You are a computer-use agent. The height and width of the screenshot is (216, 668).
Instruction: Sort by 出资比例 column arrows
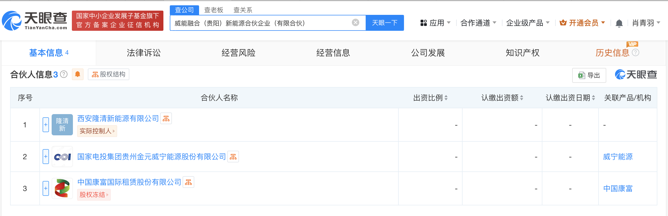446,98
